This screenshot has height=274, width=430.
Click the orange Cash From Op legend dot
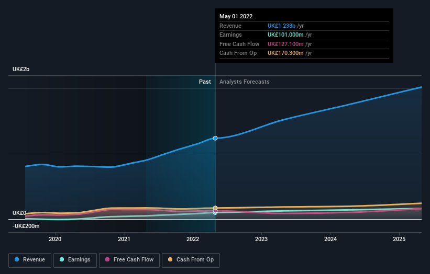[170, 259]
